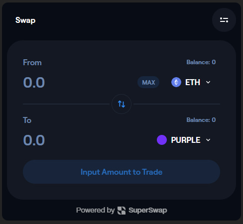Click the To Balance: 0 text

click(x=201, y=120)
